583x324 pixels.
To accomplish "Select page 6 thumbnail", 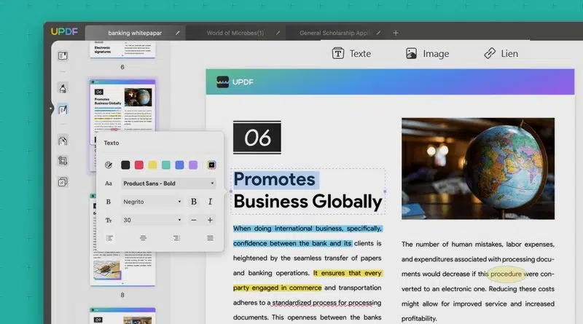I will click(x=122, y=50).
